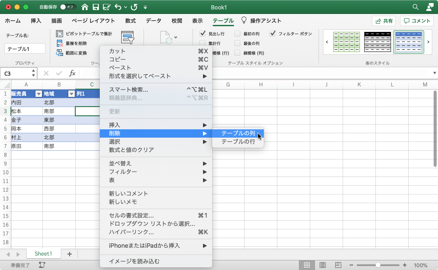Viewport: 438px width, 270px height.
Task: Click Convert to Range icon
Action: (60, 53)
